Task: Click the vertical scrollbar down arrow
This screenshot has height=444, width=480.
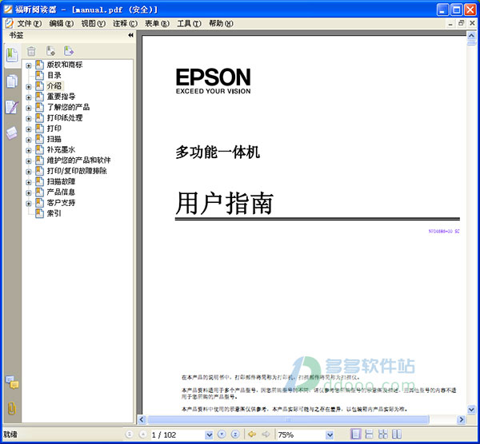Action: click(x=471, y=409)
